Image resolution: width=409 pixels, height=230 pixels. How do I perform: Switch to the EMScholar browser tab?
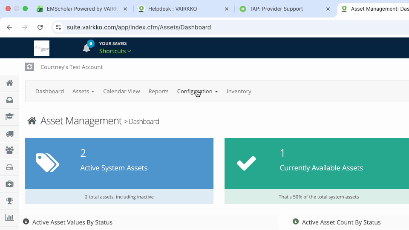[82, 9]
